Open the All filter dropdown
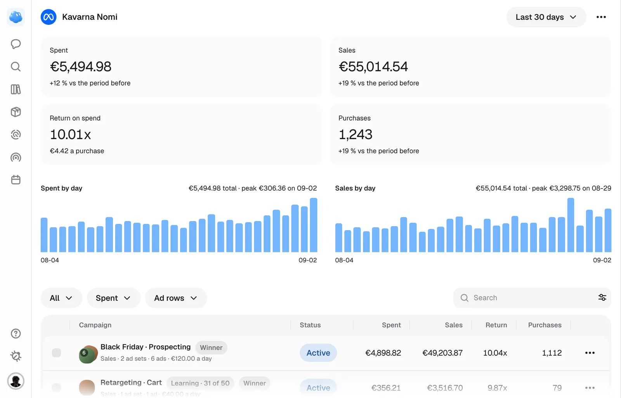Image resolution: width=621 pixels, height=398 pixels. coord(61,298)
